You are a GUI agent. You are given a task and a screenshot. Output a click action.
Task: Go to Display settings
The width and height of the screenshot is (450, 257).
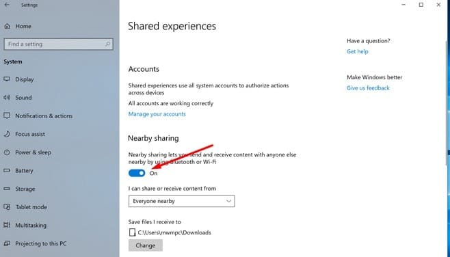click(x=25, y=79)
